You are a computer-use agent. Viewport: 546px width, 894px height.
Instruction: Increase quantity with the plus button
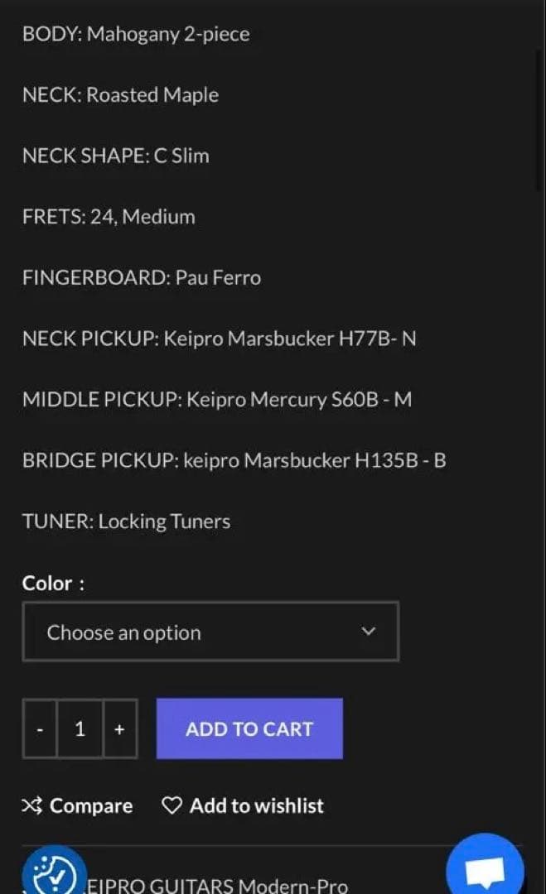tap(119, 728)
